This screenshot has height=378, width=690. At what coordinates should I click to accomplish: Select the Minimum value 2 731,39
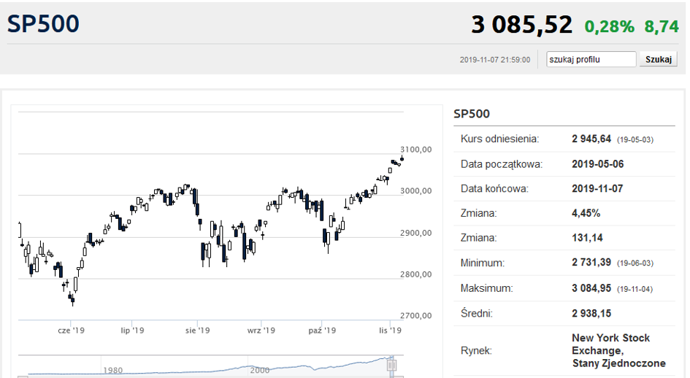pyautogui.click(x=591, y=263)
